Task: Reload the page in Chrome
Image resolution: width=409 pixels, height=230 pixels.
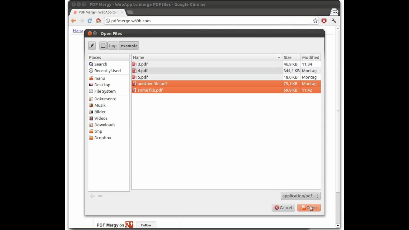Action: coord(90,21)
